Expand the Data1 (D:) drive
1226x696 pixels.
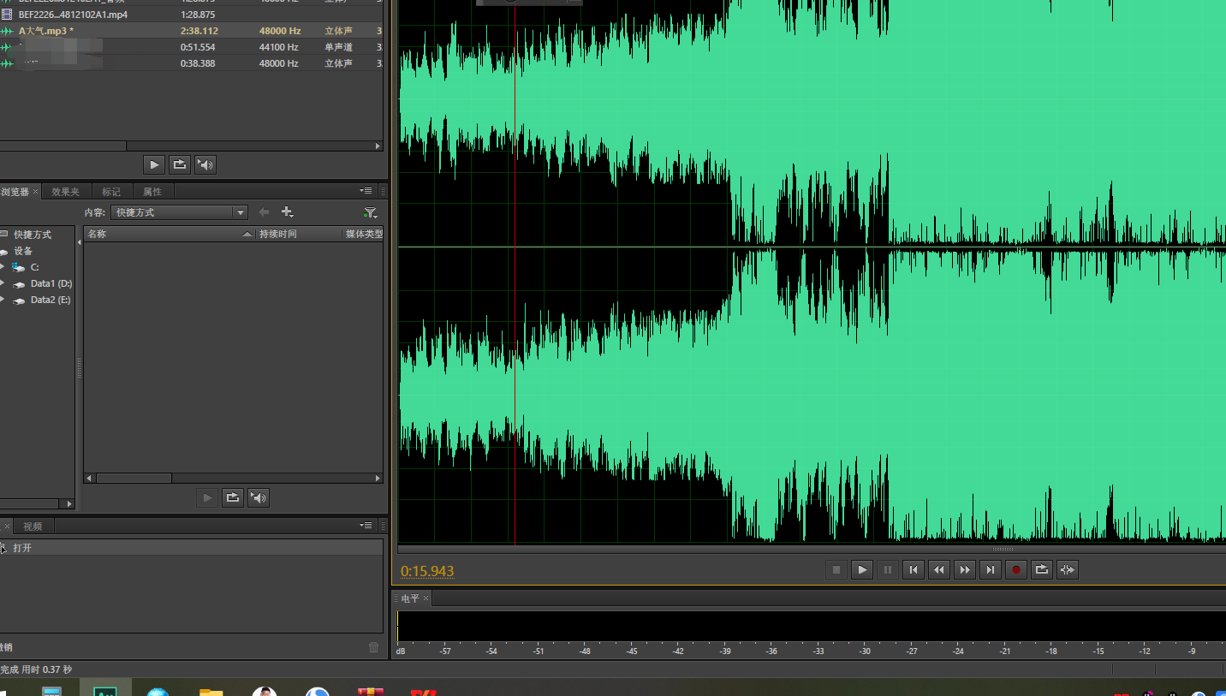[x=3, y=283]
